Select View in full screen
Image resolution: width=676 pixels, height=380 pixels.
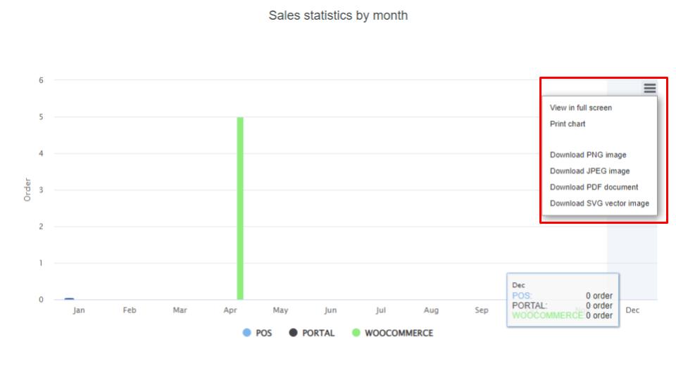580,108
